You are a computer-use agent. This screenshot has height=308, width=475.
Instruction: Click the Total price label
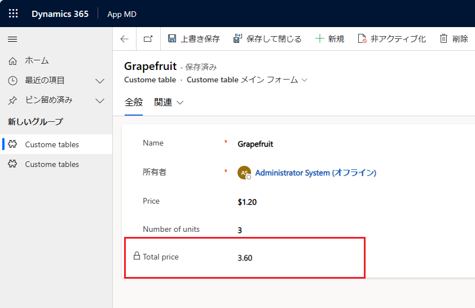pos(161,257)
